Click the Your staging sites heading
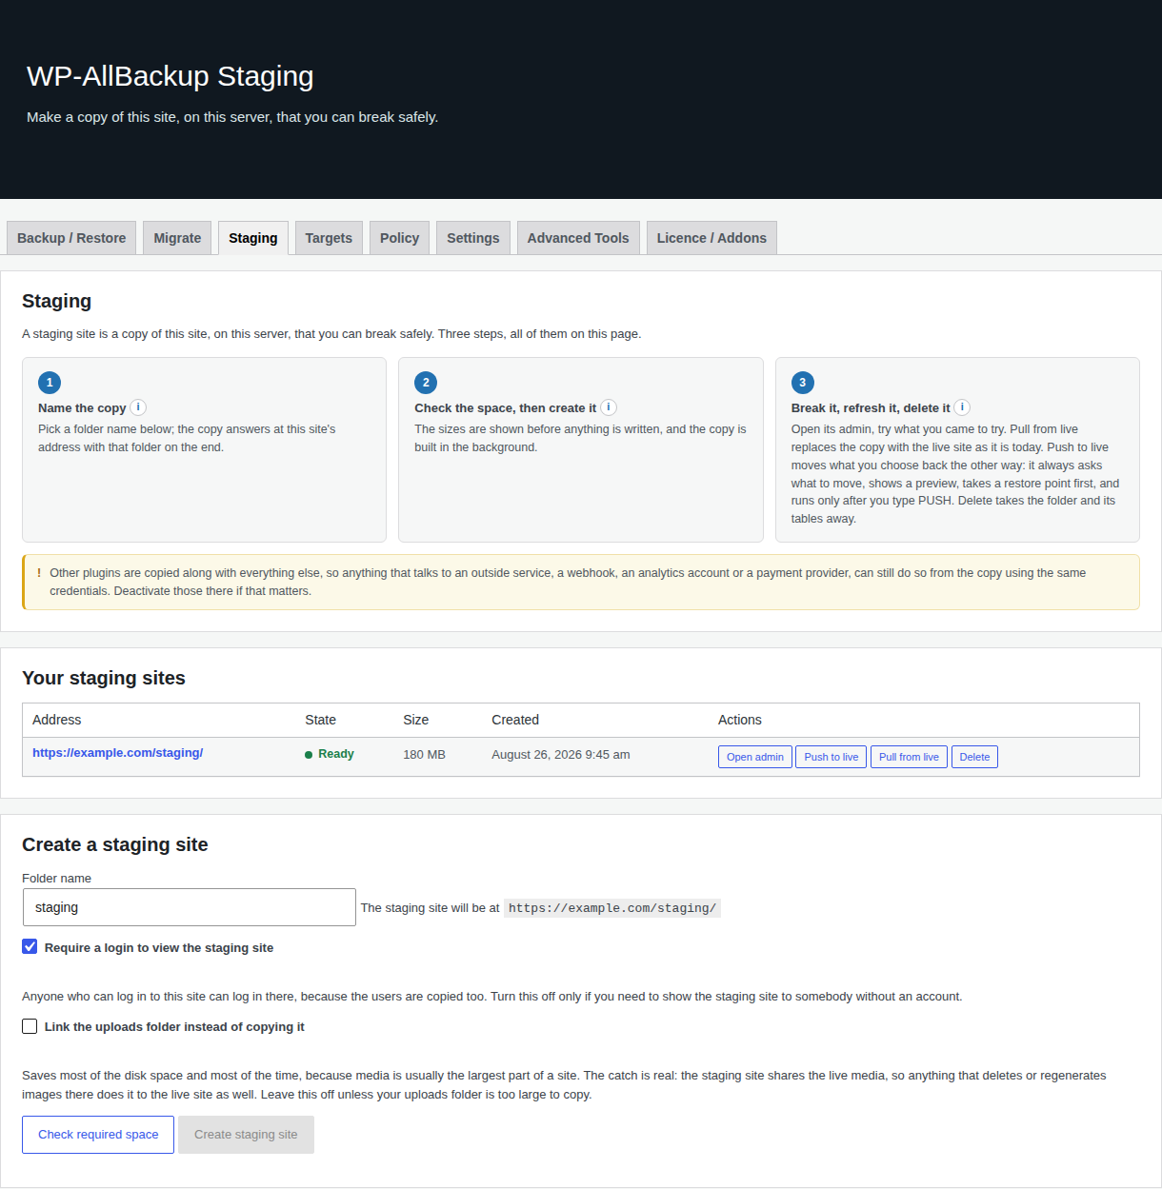1162x1189 pixels. click(x=104, y=678)
